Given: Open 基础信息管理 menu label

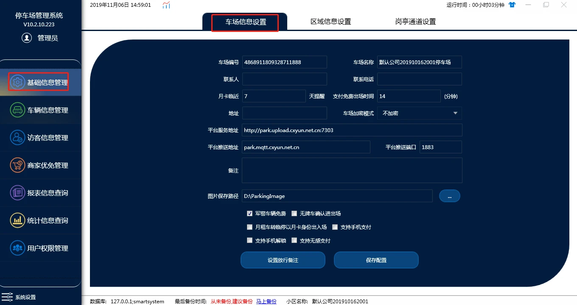Looking at the screenshot, I should point(48,82).
